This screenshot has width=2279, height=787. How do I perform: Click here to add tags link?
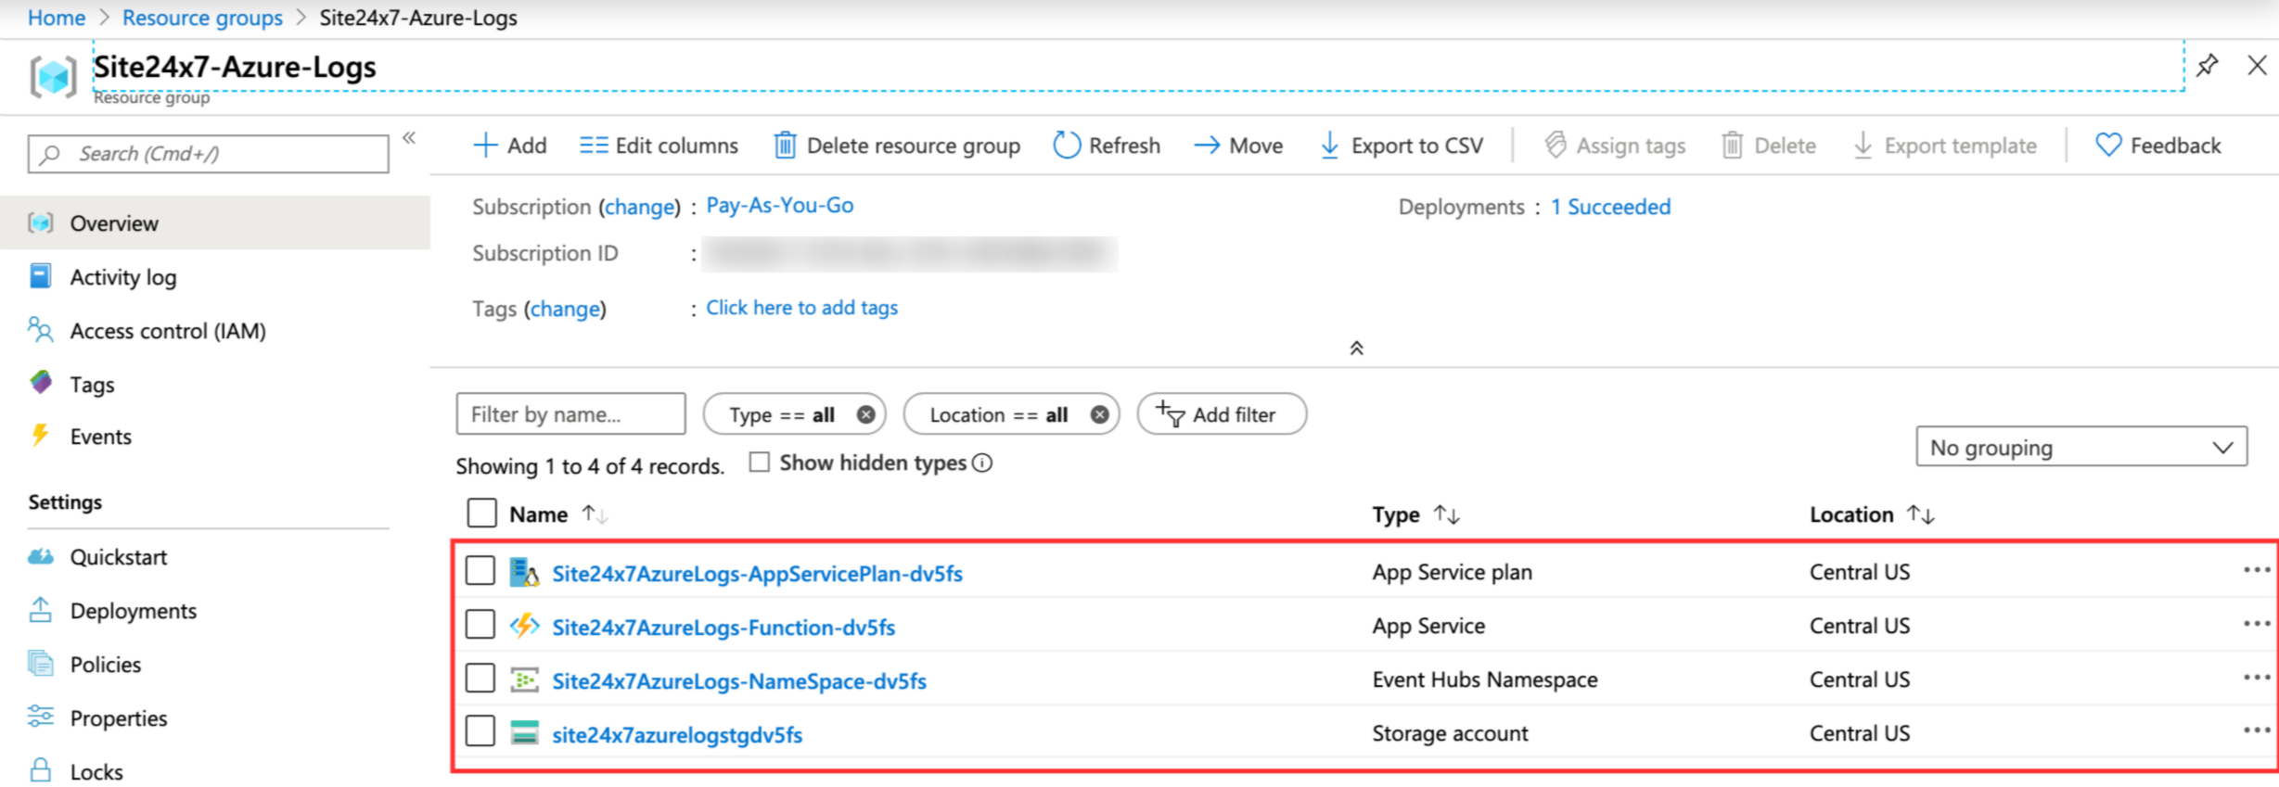[802, 308]
